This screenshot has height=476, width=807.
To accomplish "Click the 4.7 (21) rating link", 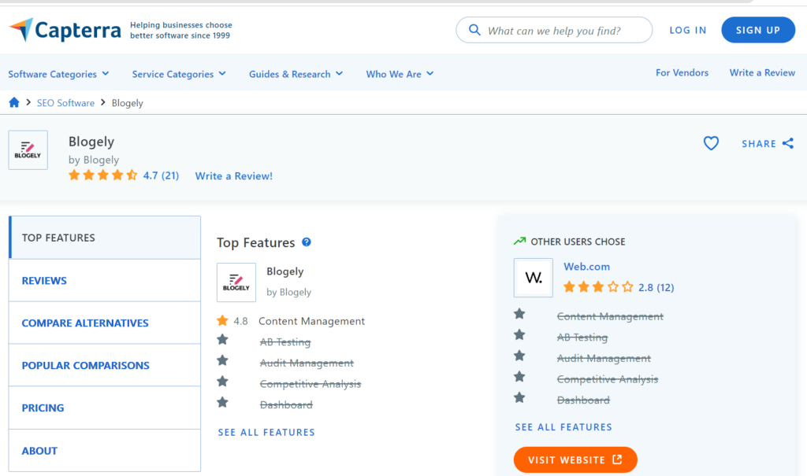I will pos(161,175).
